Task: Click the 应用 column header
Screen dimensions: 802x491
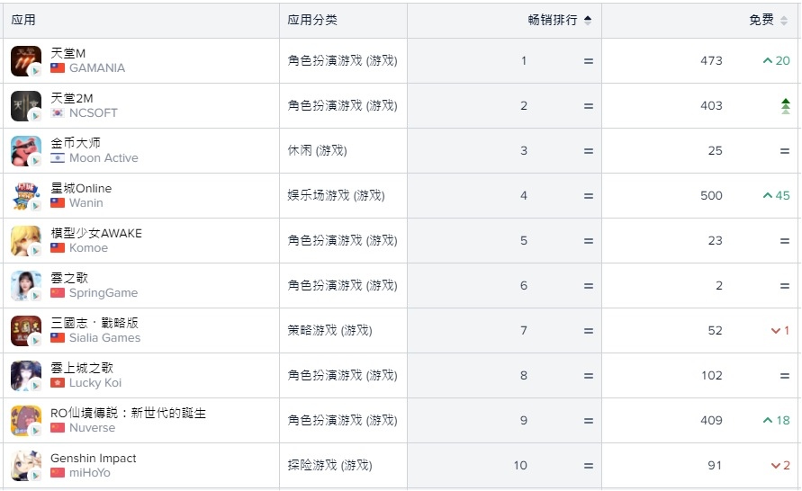Action: pyautogui.click(x=23, y=20)
